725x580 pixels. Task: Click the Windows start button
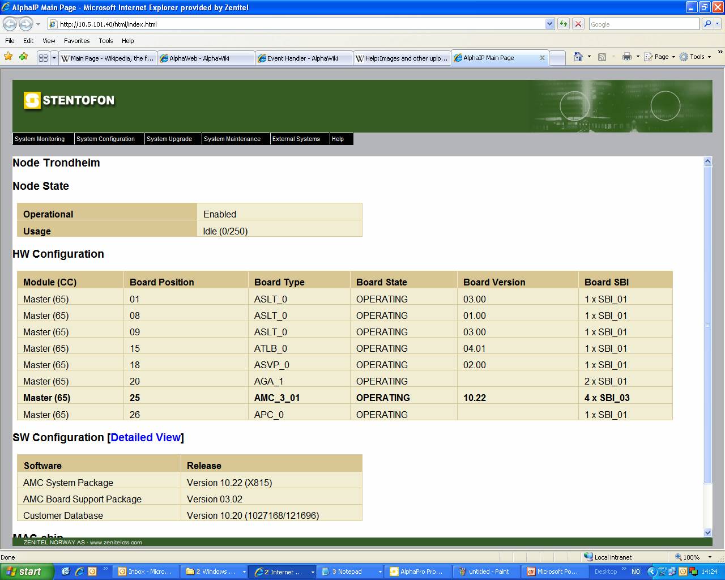click(27, 572)
